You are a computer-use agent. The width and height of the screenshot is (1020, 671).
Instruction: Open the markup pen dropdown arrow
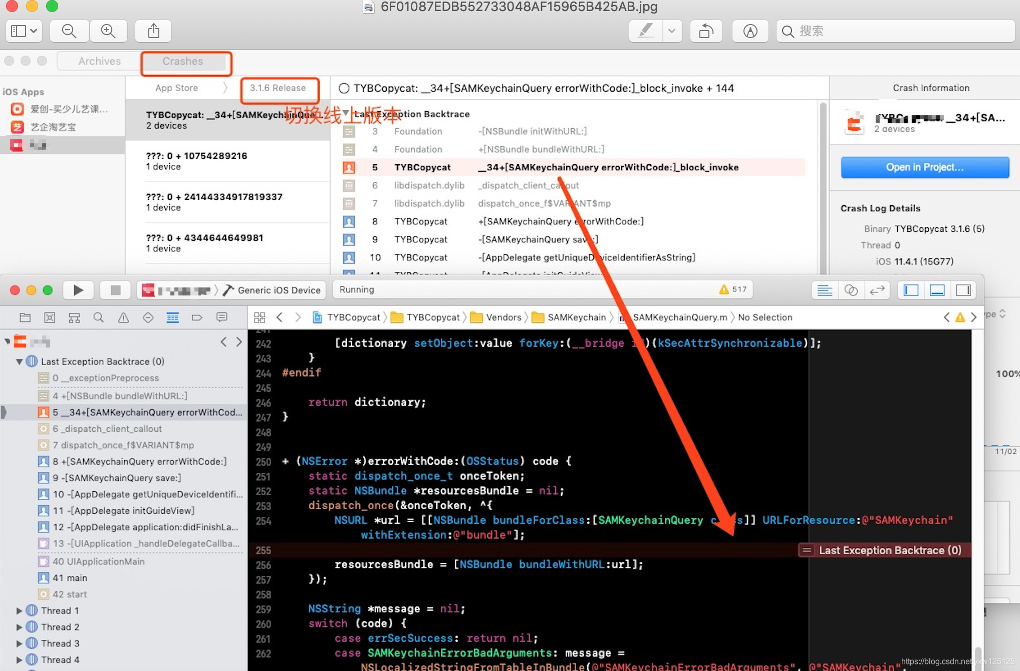(672, 31)
